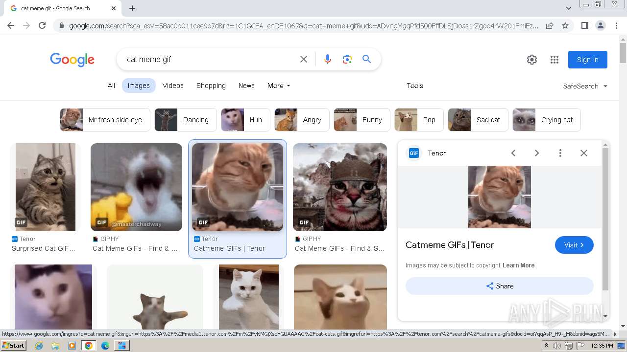Filter by Angry chip
The width and height of the screenshot is (627, 352).
point(302,120)
